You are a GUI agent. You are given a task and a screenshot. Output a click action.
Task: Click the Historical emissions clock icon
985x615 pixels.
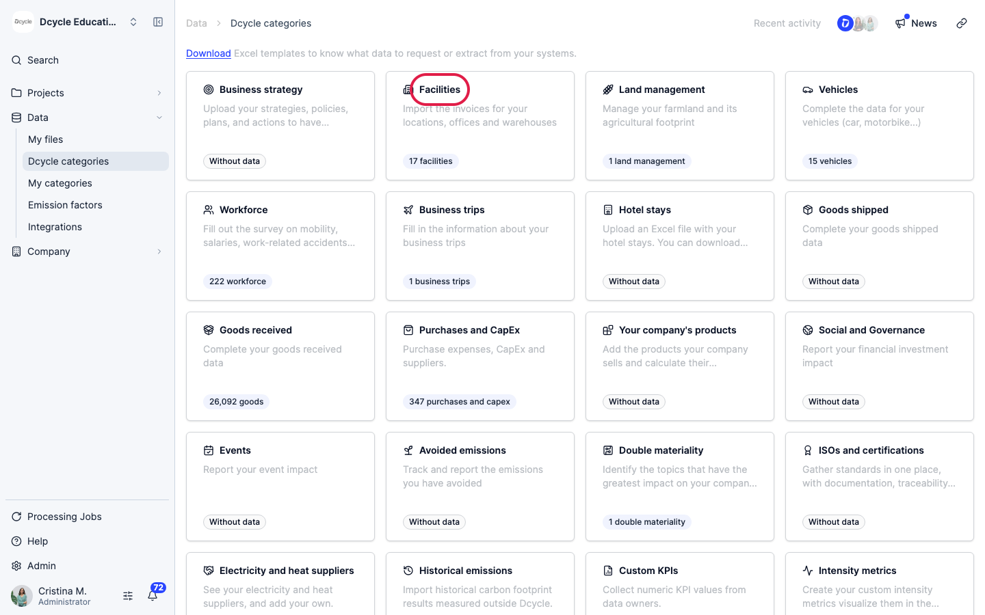[408, 571]
